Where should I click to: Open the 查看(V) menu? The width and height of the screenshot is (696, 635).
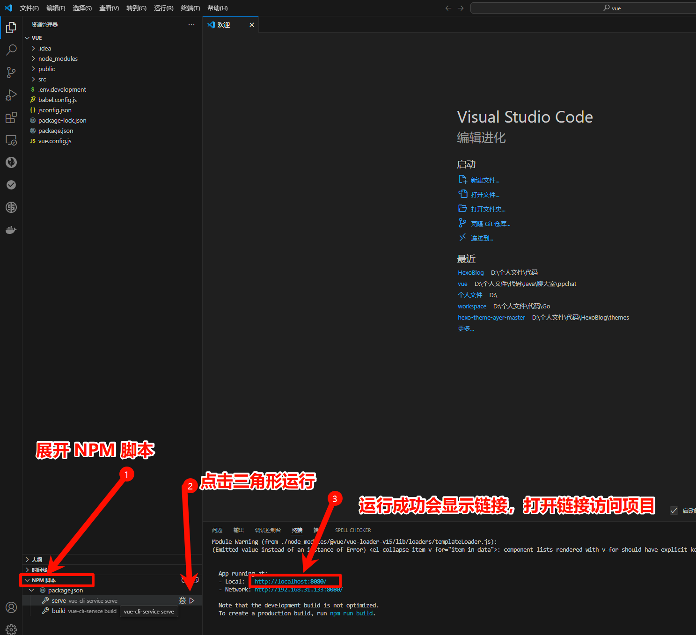[x=109, y=8]
